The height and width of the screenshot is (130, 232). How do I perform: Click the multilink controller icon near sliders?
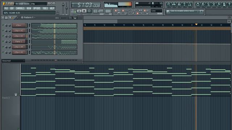(x=58, y=13)
